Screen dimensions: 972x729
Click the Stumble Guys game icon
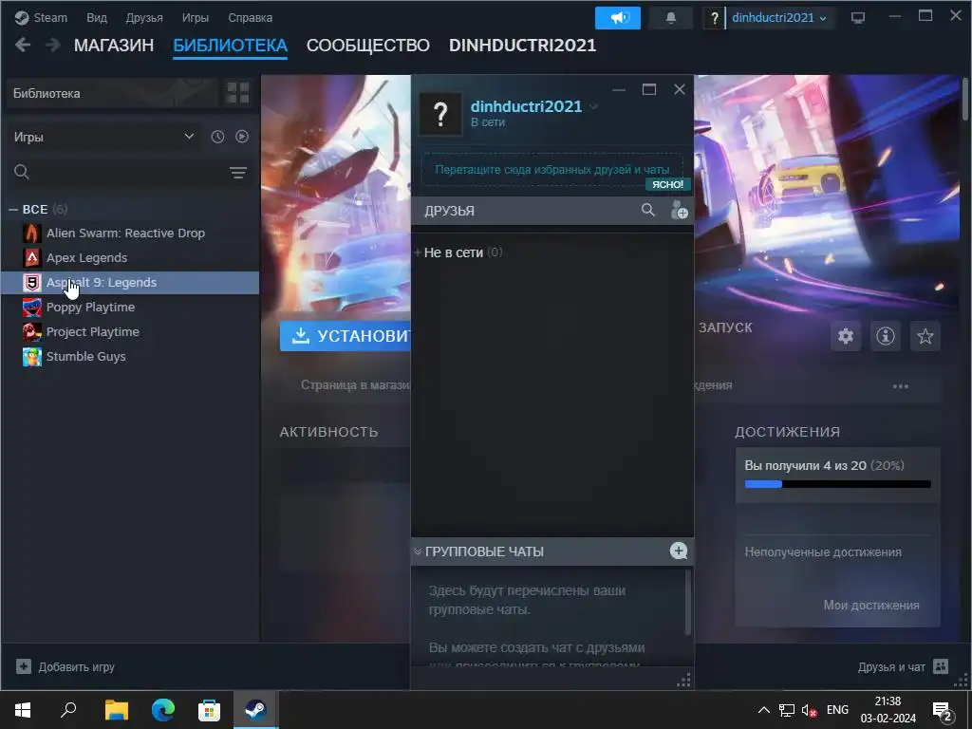(31, 357)
